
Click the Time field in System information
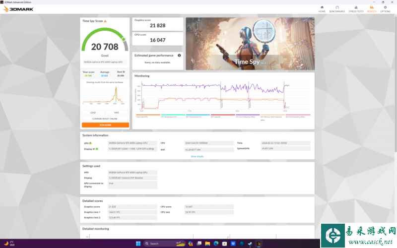(286, 143)
